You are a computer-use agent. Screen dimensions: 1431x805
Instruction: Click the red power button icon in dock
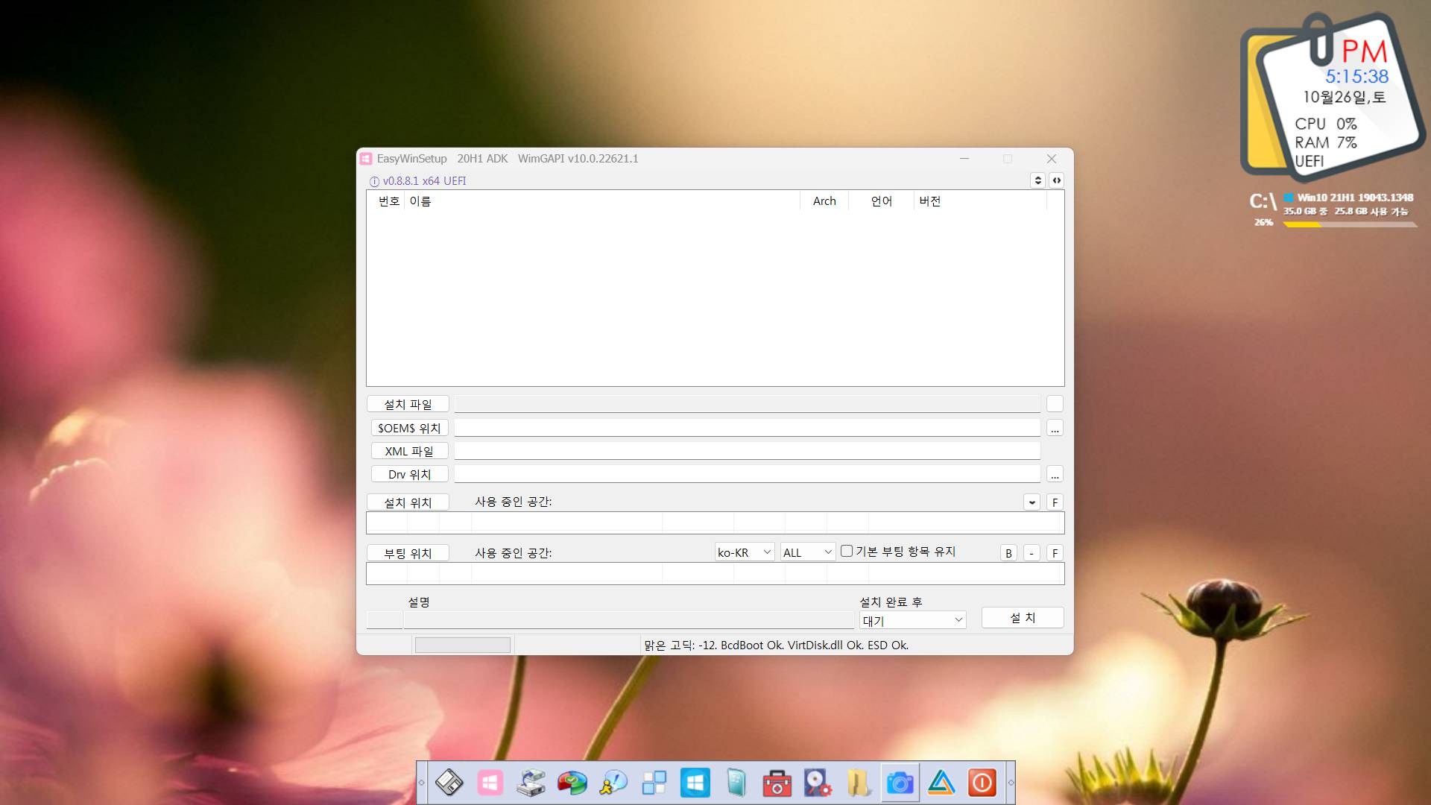pyautogui.click(x=982, y=783)
